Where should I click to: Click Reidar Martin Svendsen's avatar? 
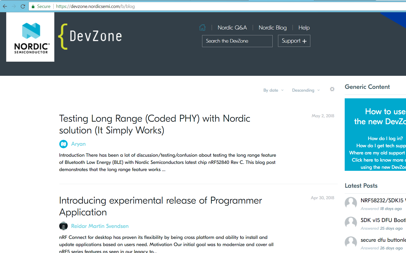pyautogui.click(x=63, y=226)
